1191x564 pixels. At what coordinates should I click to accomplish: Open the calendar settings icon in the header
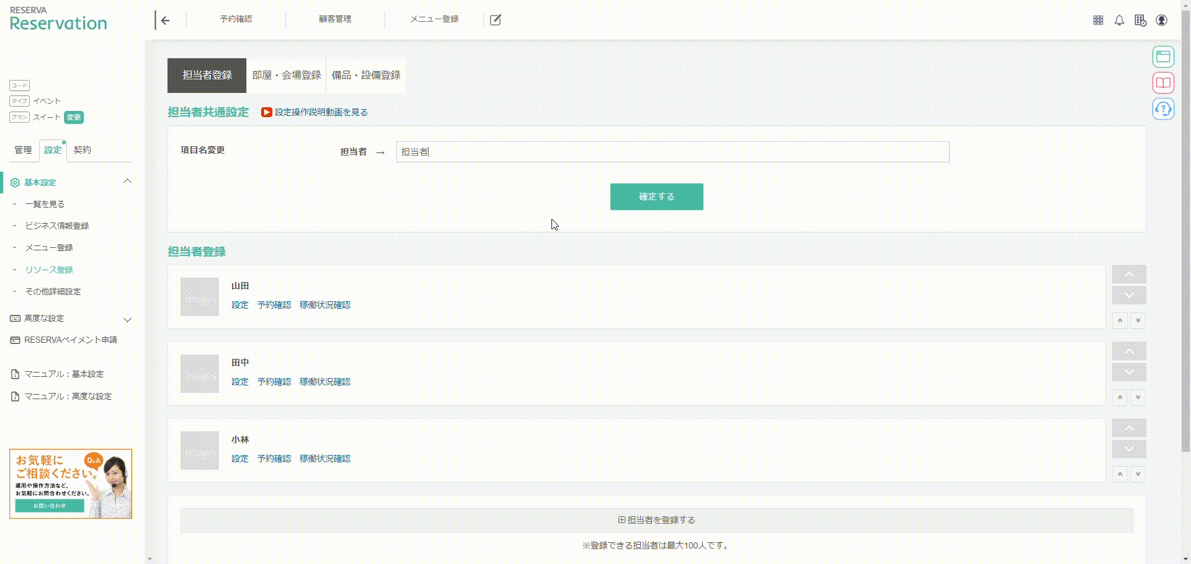coord(1140,20)
